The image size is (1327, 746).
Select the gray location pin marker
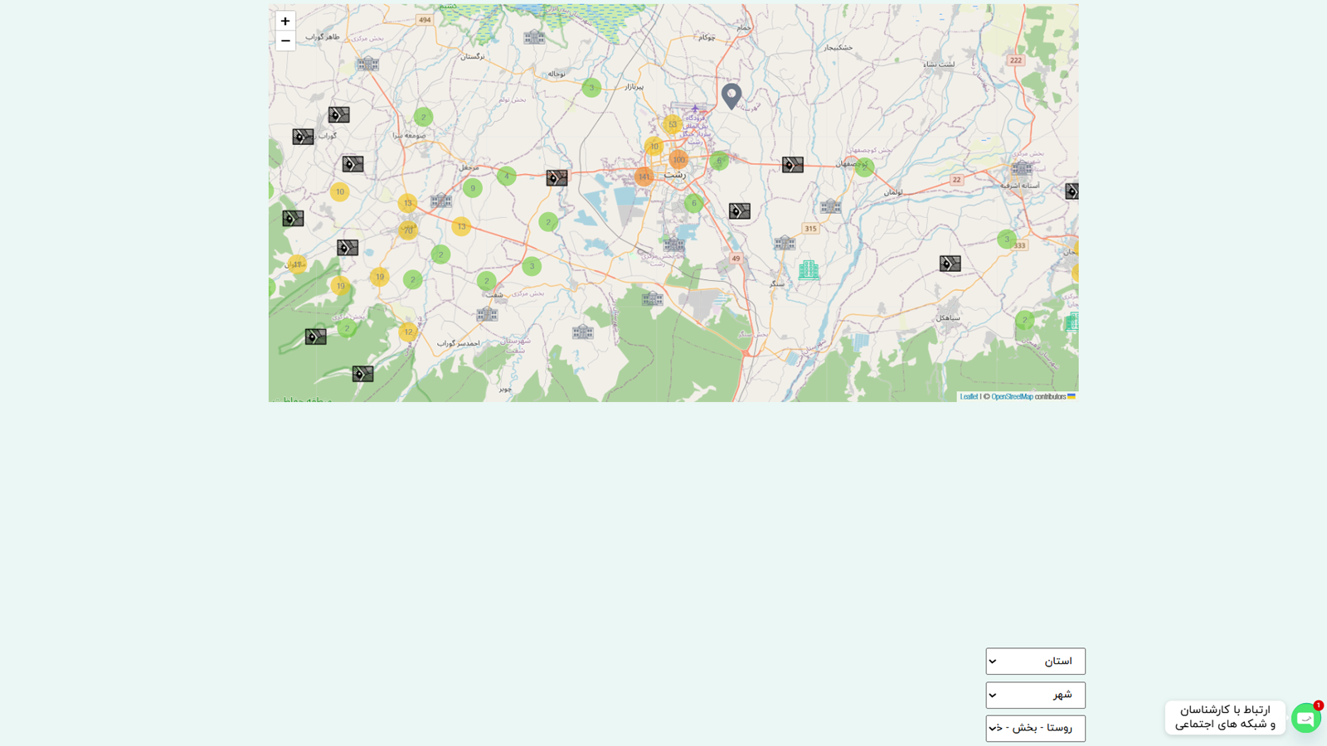pos(731,96)
